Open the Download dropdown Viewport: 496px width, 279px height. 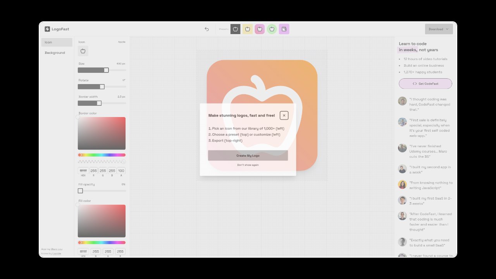pos(439,29)
